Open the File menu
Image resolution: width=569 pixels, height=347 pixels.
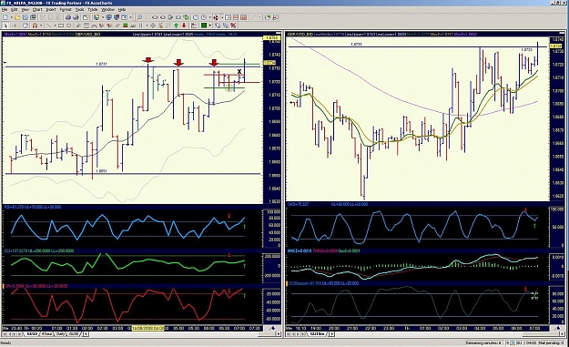(x=5, y=9)
